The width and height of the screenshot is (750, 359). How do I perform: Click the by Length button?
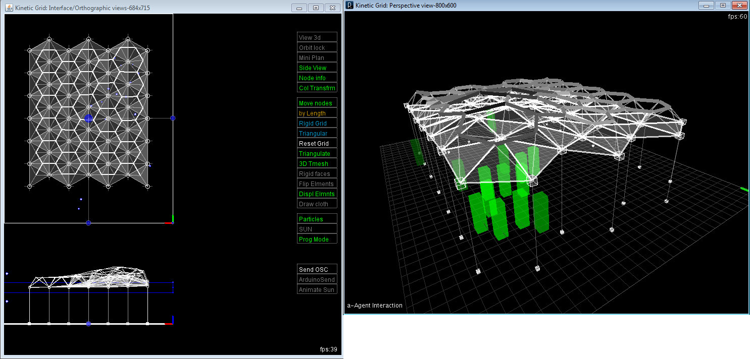click(317, 113)
